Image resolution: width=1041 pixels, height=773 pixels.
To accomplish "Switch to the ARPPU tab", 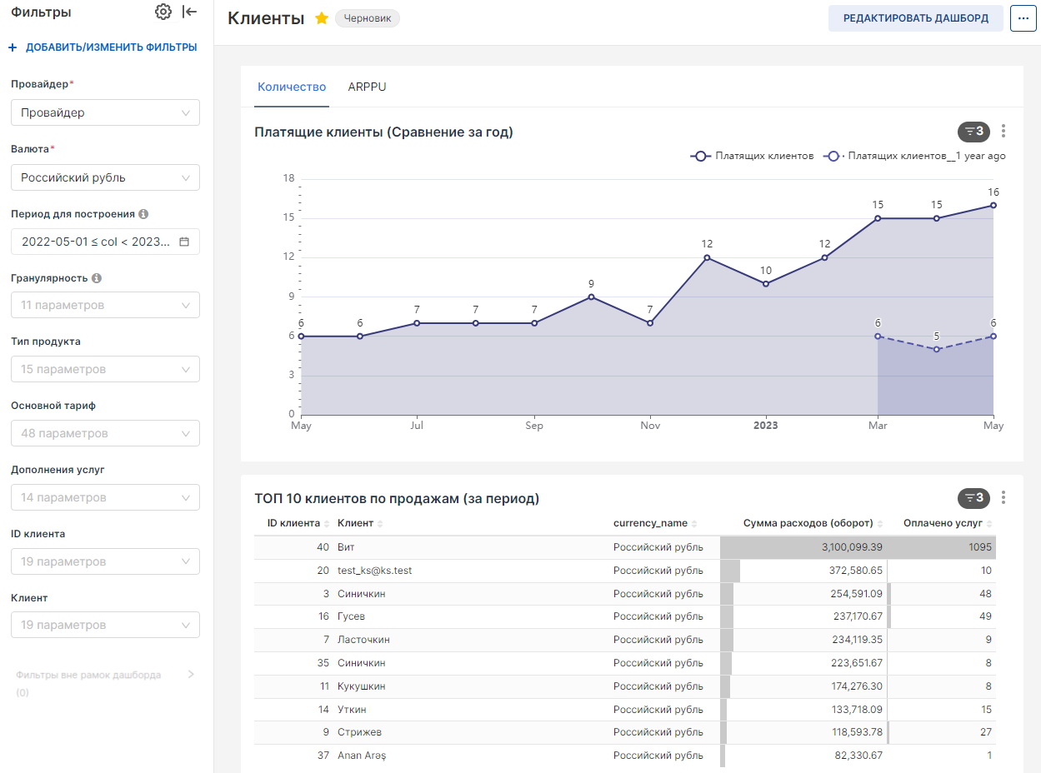I will pyautogui.click(x=367, y=87).
